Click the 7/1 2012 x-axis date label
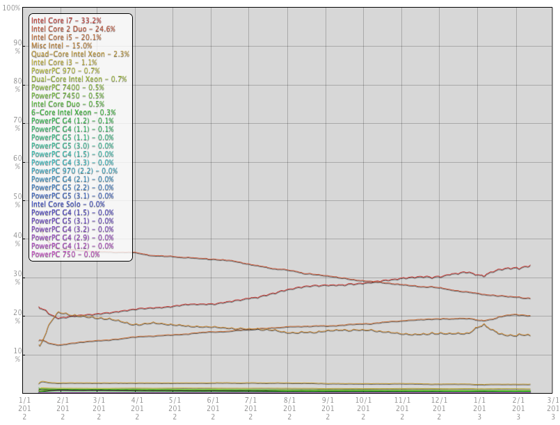The width and height of the screenshot is (560, 425). coord(250,408)
